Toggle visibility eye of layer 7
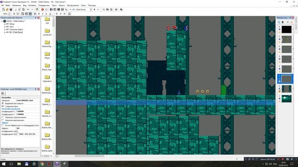The height and width of the screenshot is (167, 298). 279,39
